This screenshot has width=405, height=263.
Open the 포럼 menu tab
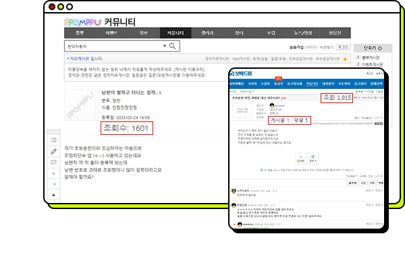271,33
